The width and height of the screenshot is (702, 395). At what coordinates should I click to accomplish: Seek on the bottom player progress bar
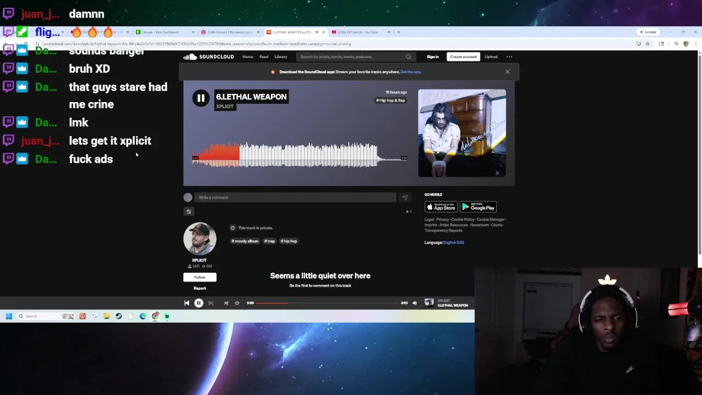pyautogui.click(x=327, y=303)
